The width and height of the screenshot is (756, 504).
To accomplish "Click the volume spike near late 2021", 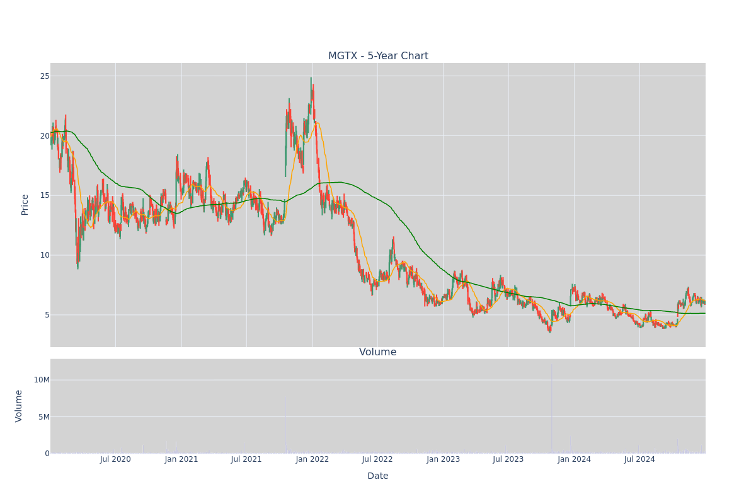I will pos(285,425).
